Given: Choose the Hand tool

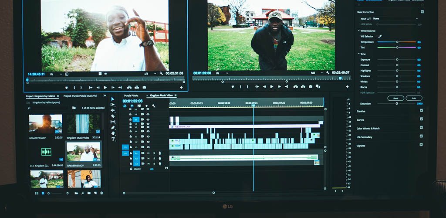Looking at the screenshot, I should [x=113, y=133].
